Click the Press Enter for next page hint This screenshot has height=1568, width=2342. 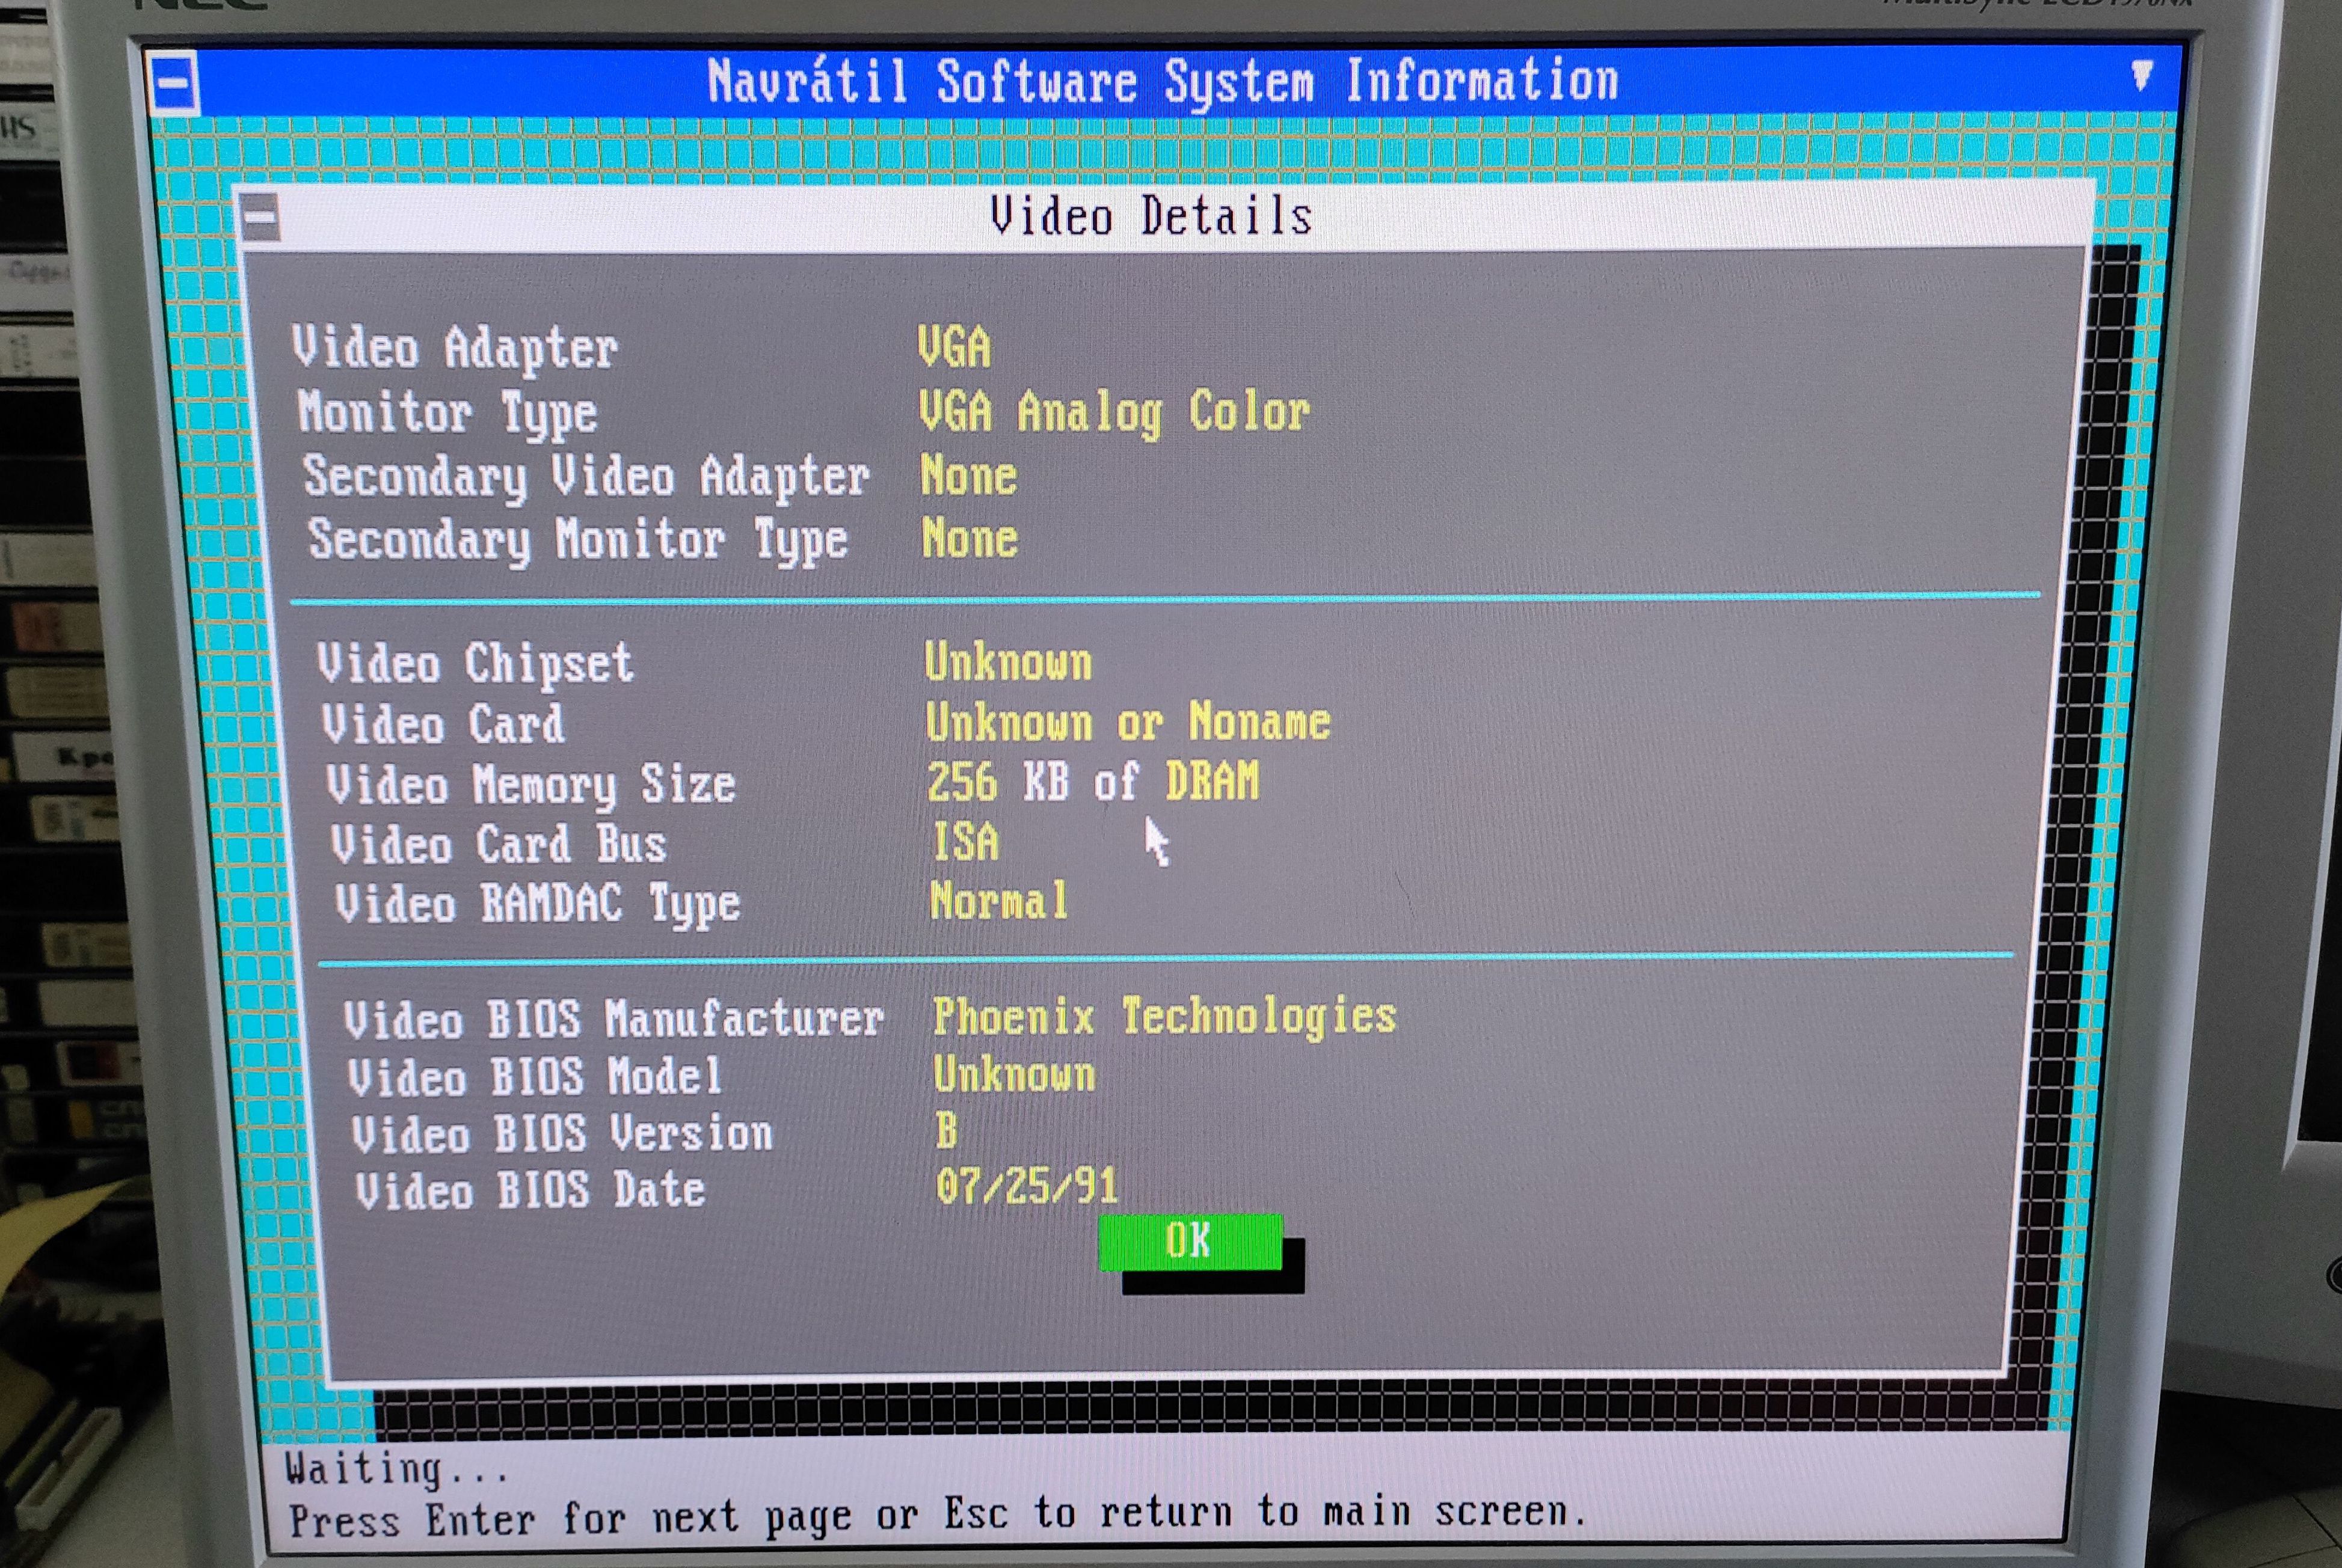[936, 1516]
